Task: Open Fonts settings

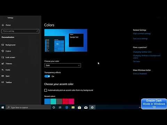Action: (x=6, y=70)
